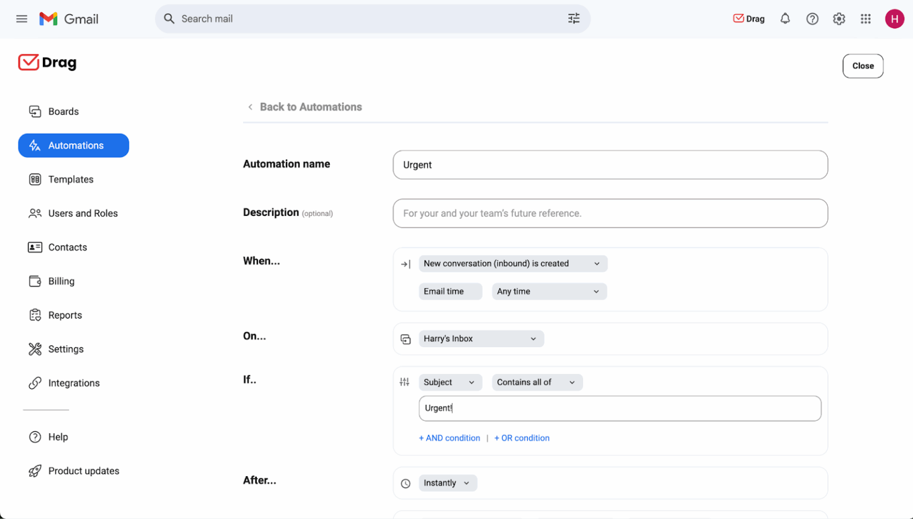Click the Close button top right

point(862,66)
